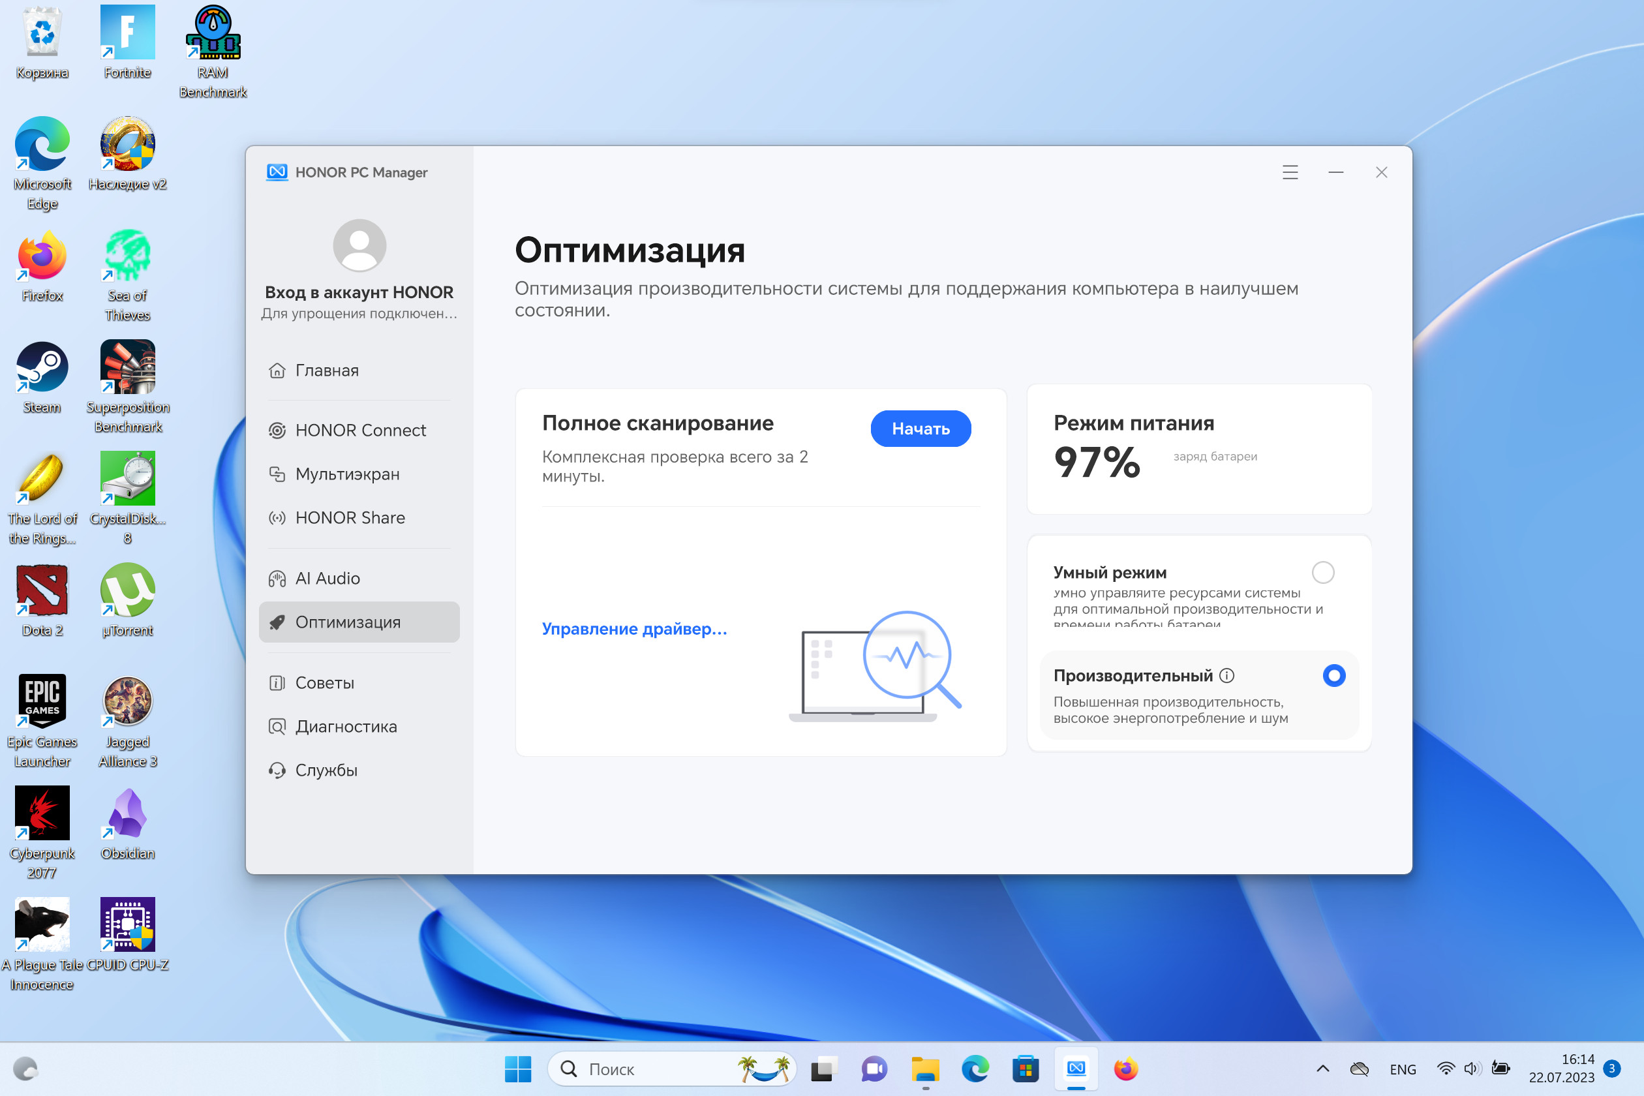Open the taskbar clock showing 16:14
The height and width of the screenshot is (1096, 1644).
point(1562,1069)
